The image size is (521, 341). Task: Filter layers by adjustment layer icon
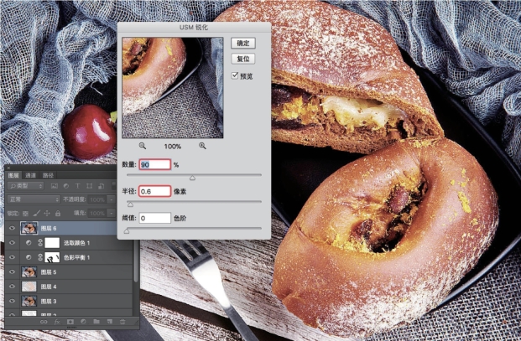tap(65, 186)
